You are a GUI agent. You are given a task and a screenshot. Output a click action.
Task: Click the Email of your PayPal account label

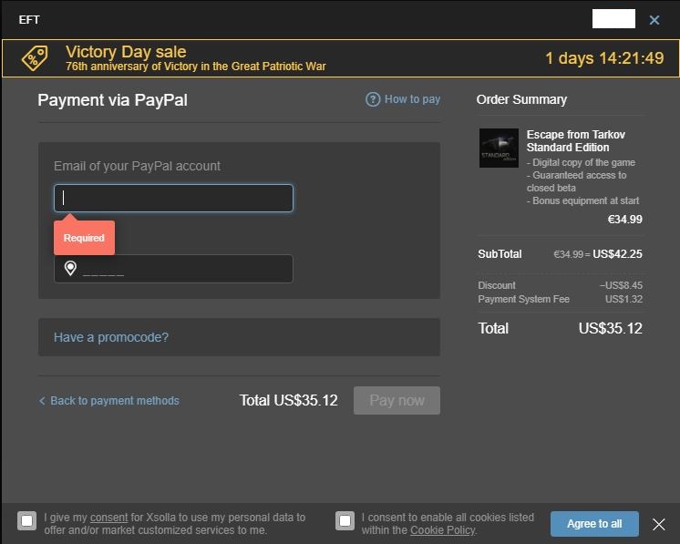pos(137,166)
